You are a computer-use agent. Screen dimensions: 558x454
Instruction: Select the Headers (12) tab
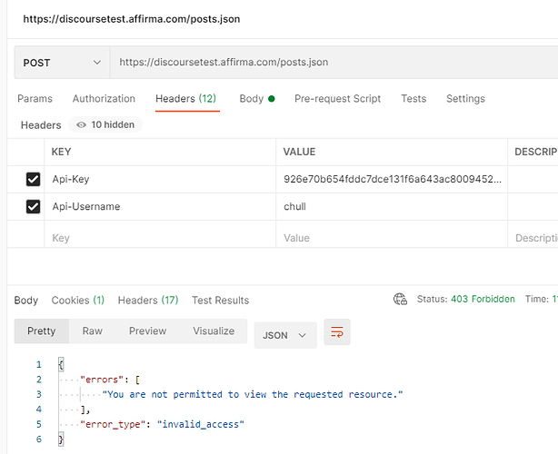[186, 98]
